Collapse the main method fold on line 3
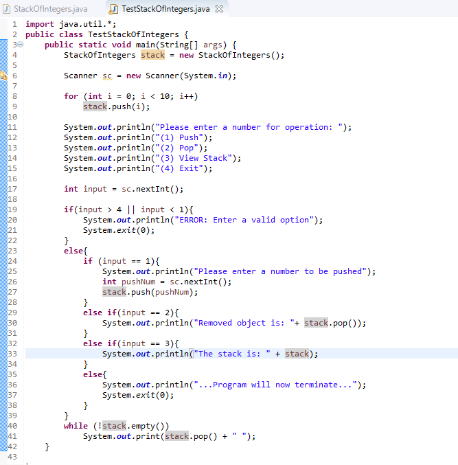Screen dimensions: 458x465 coord(20,45)
